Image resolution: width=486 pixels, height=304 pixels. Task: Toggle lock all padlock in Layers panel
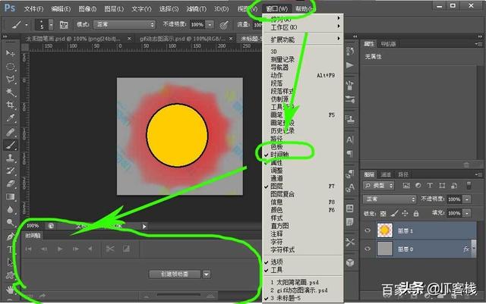(x=416, y=213)
